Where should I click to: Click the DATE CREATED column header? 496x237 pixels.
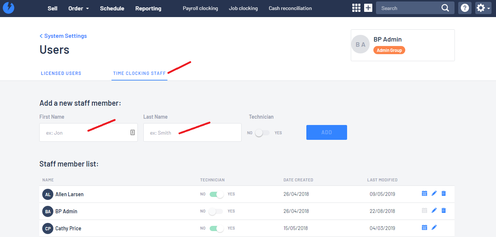click(298, 180)
